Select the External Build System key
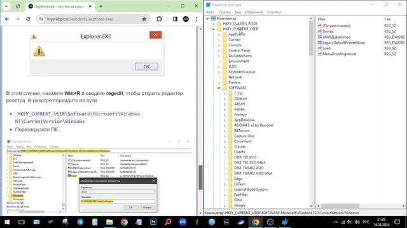Image resolution: width=407 pixels, height=228 pixels. point(251,189)
